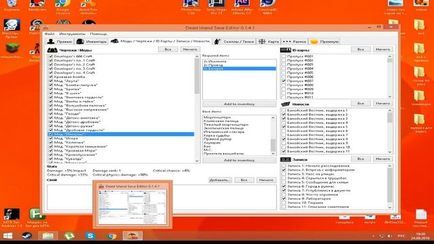
Task: Click Записи list scroll-down arrow
Action: point(390,207)
